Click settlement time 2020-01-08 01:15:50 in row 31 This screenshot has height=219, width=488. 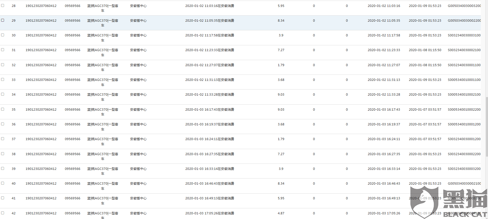click(425, 50)
